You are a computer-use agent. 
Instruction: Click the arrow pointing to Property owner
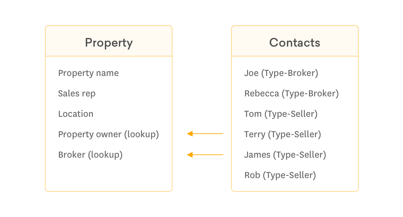tap(205, 134)
